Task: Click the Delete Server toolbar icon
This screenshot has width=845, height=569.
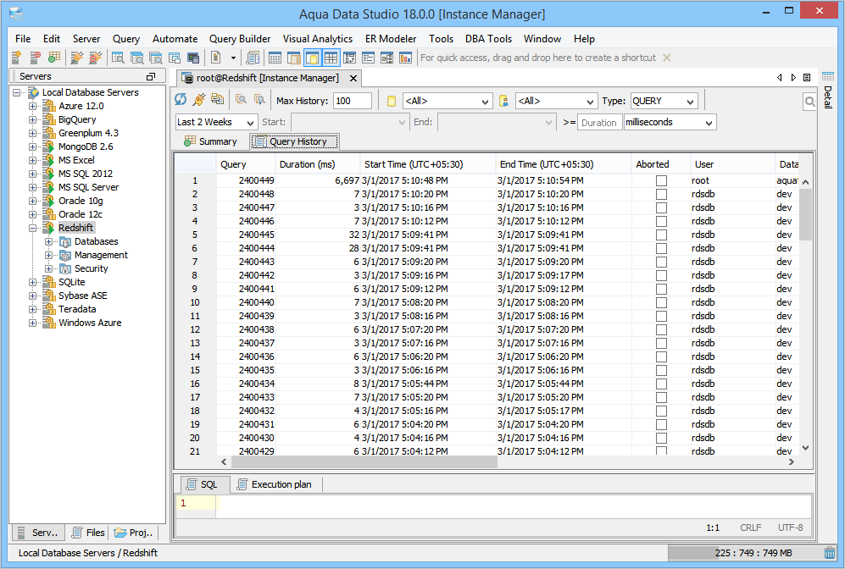Action: coord(35,58)
